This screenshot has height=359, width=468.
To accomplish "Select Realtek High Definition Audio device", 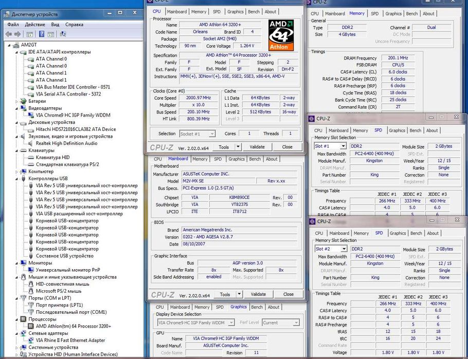I will point(66,143).
